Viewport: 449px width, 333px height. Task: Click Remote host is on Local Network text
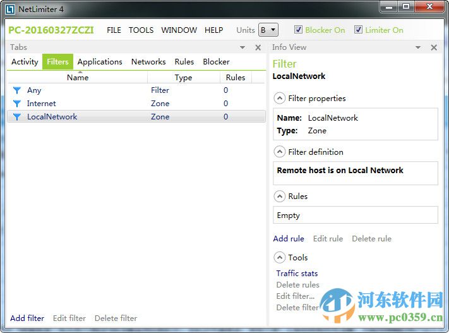coord(340,170)
